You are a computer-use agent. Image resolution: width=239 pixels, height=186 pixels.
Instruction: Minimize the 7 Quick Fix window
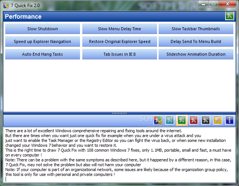tap(203, 4)
